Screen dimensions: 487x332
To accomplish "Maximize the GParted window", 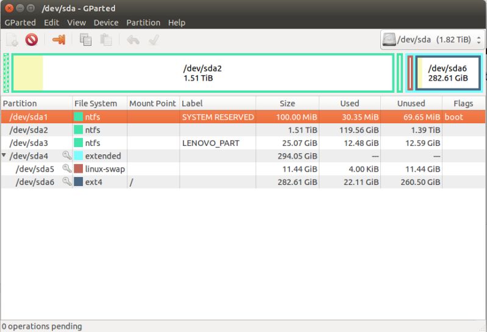I will pyautogui.click(x=30, y=8).
